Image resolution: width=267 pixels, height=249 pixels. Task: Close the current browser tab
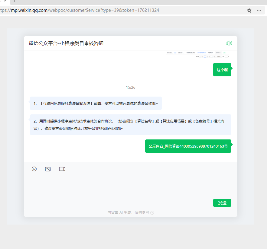(5, 1)
